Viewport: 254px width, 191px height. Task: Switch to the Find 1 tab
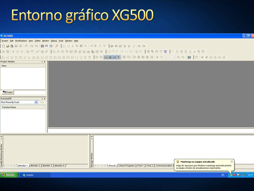[x=140, y=166]
